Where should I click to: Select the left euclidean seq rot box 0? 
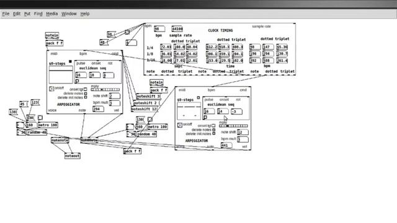click(x=108, y=76)
